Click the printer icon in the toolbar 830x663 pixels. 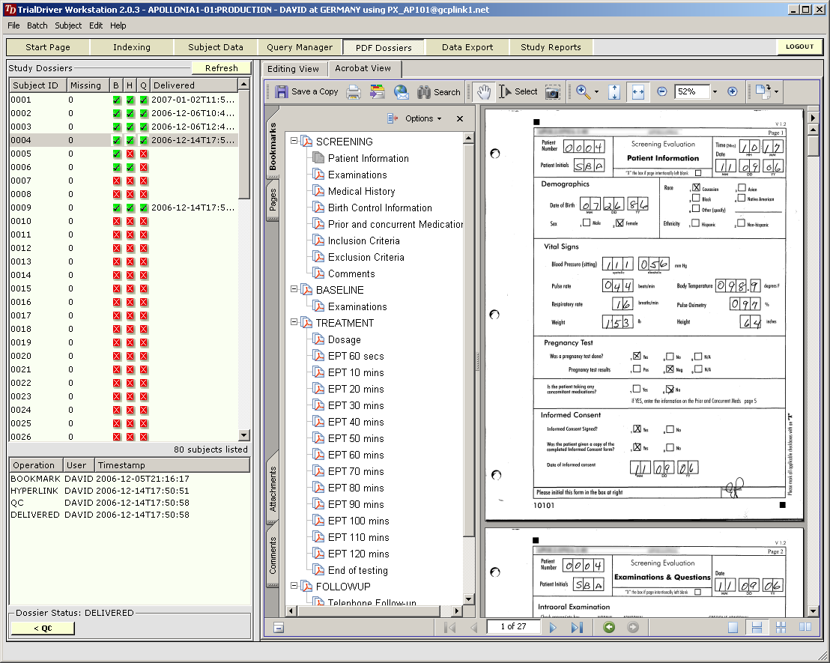(354, 92)
